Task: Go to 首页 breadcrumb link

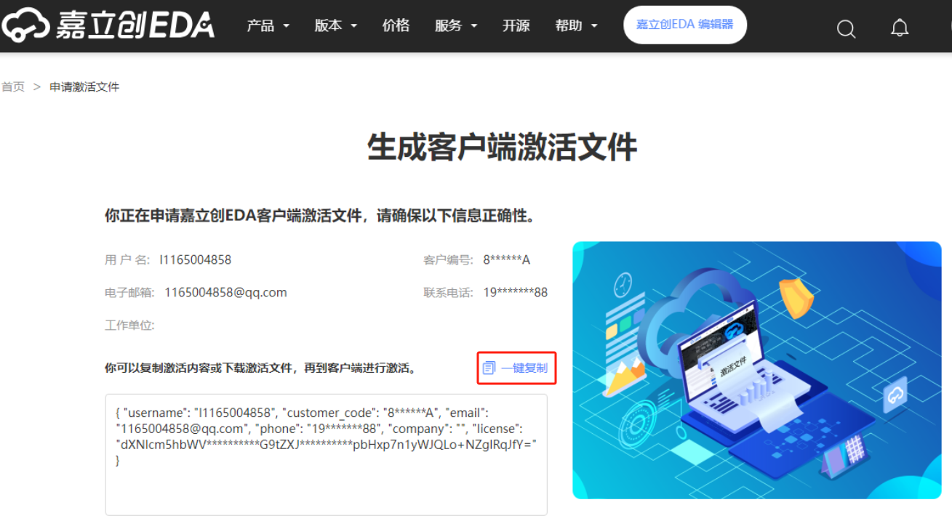Action: [12, 87]
